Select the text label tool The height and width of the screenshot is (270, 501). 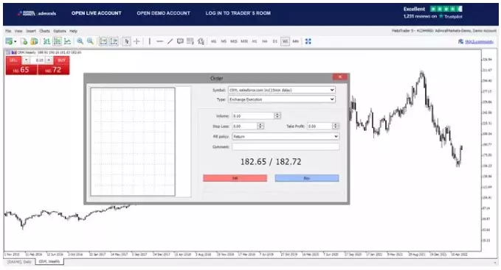click(x=180, y=41)
